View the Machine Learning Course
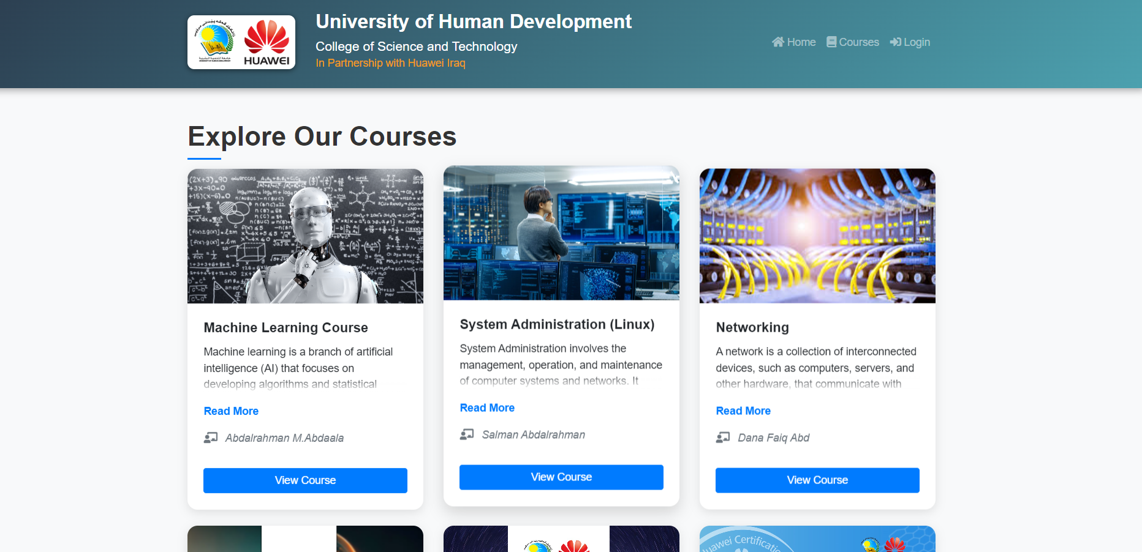1142x552 pixels. click(305, 480)
